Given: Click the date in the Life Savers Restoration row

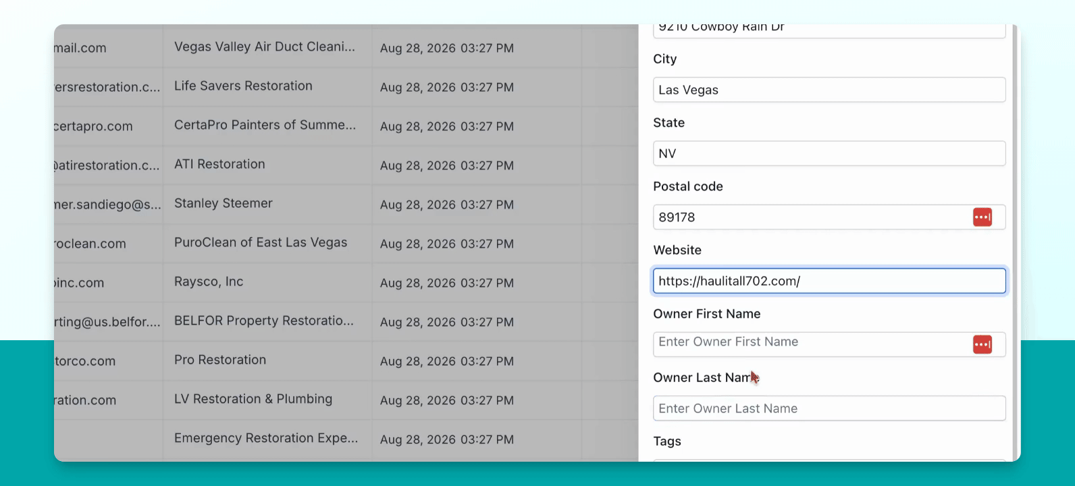Looking at the screenshot, I should point(447,87).
